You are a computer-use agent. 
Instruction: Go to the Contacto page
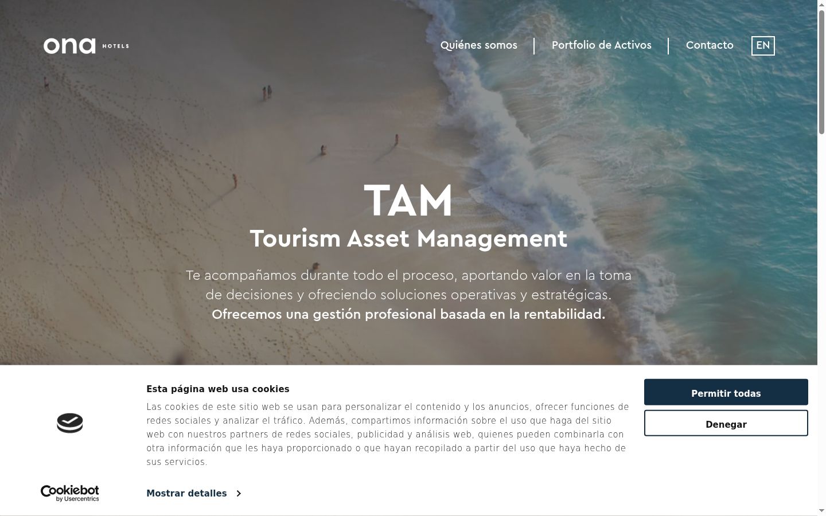tap(710, 45)
